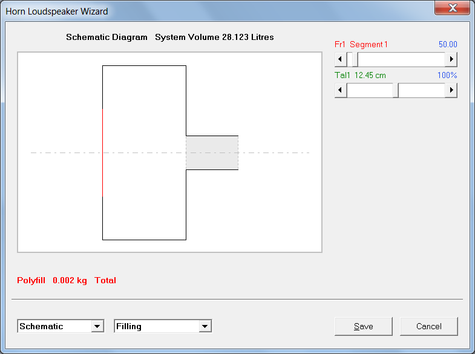Click the right arrow of Tal1 slider
This screenshot has height=354, width=475.
click(451, 90)
